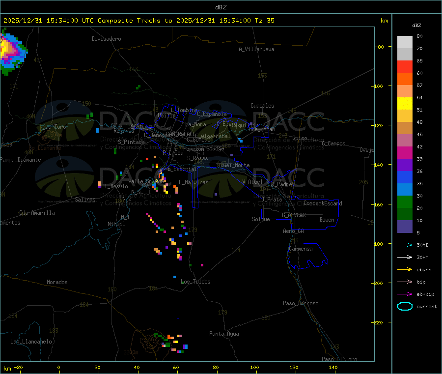Click the S_Pintada map label

tap(131, 142)
